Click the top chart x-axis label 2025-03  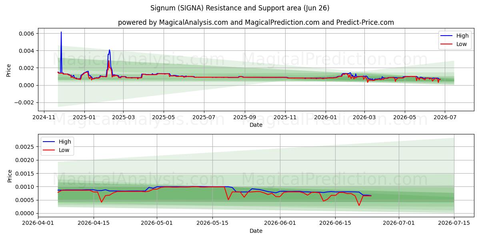[x=123, y=118]
